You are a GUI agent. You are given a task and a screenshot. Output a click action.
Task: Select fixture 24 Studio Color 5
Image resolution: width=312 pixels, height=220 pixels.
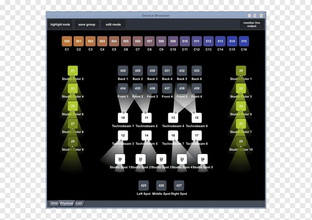[241, 106]
